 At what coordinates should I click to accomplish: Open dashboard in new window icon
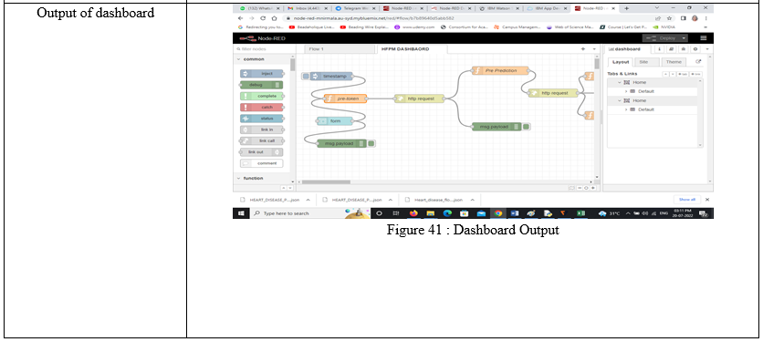(698, 62)
